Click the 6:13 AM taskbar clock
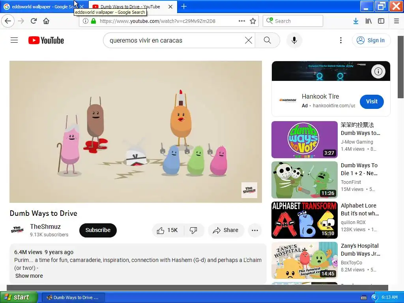 coord(389,297)
